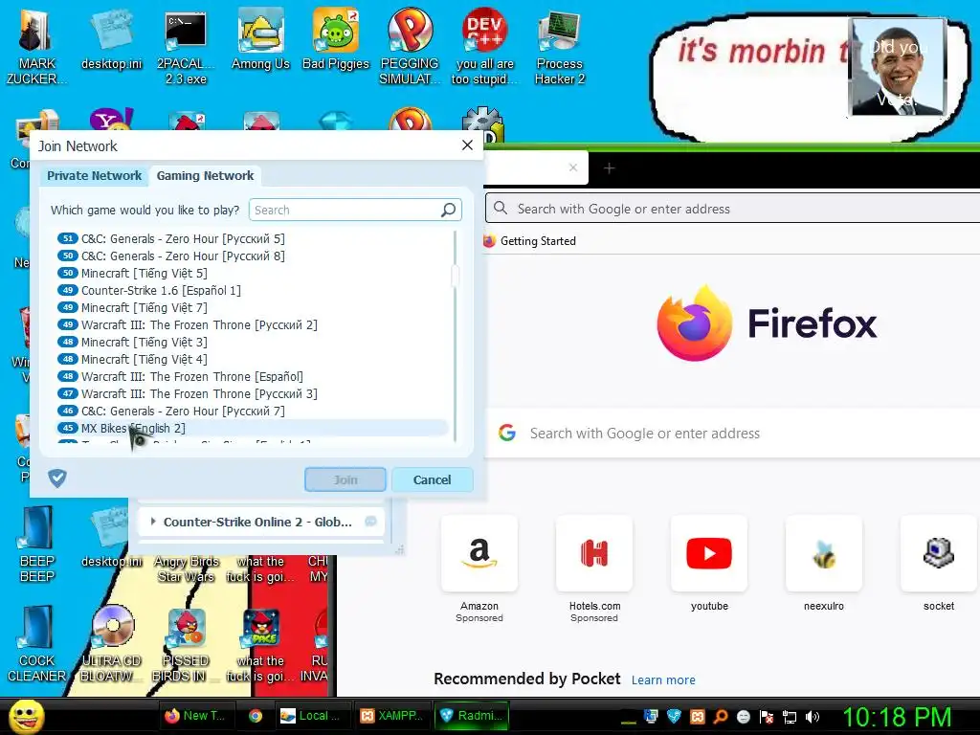
Task: Open Chrome from the taskbar
Action: [x=255, y=716]
